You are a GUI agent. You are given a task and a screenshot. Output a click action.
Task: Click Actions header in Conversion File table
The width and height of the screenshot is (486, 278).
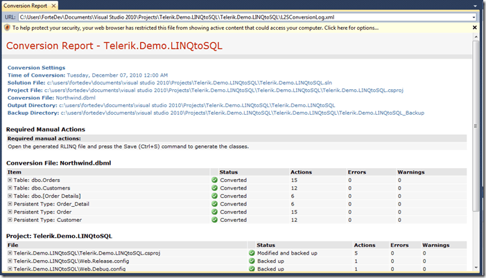(x=302, y=172)
